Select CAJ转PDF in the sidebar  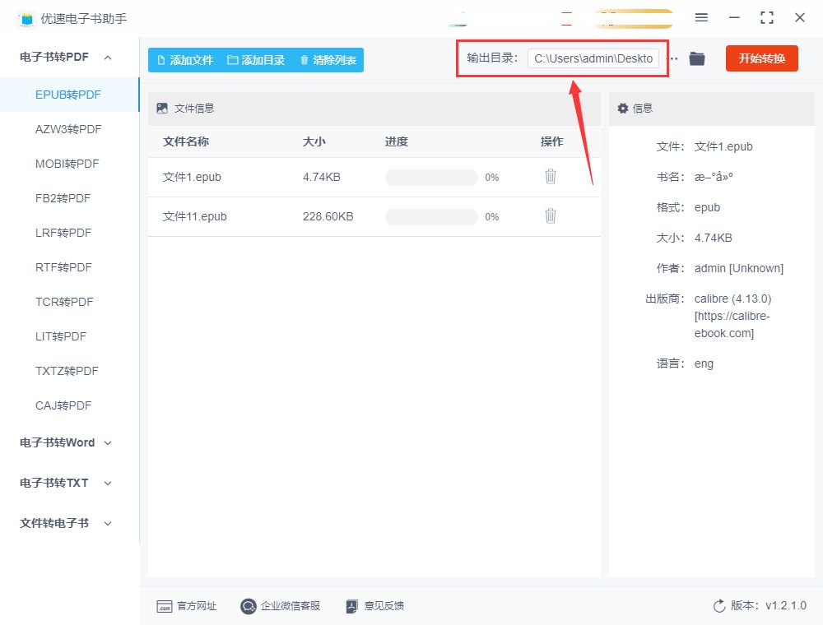point(63,405)
